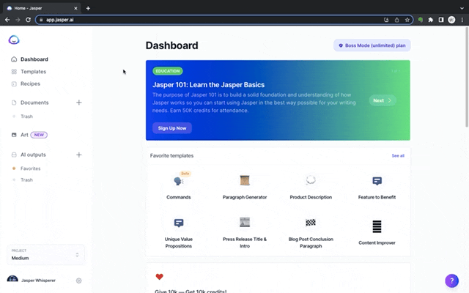Image resolution: width=469 pixels, height=293 pixels.
Task: Open the Paragraph Generator template
Action: point(245,181)
